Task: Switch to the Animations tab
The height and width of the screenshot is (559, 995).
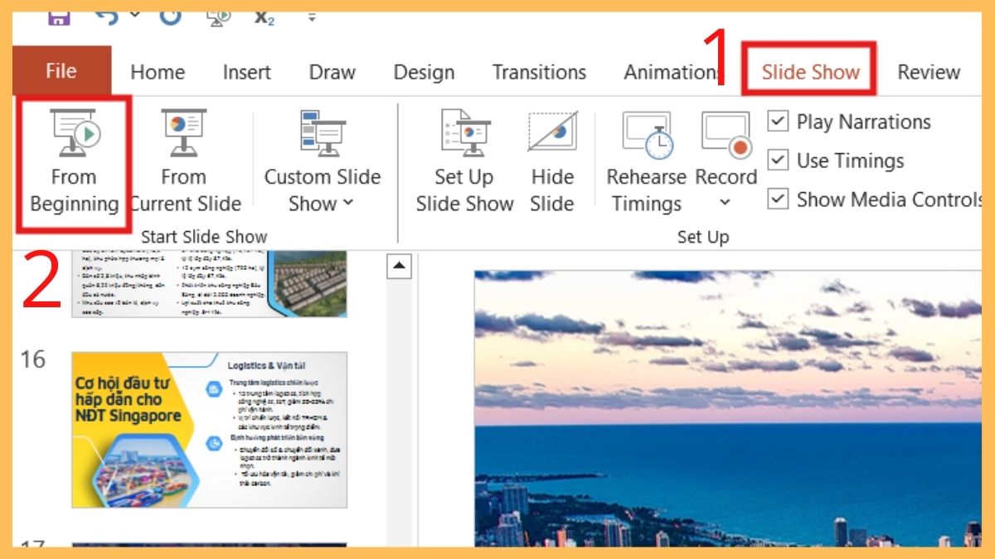Action: point(672,72)
